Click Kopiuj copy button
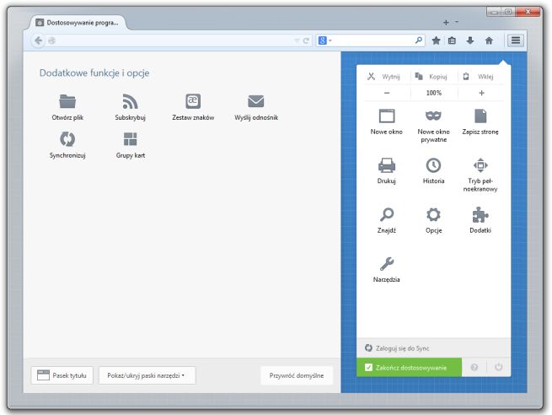 (431, 77)
